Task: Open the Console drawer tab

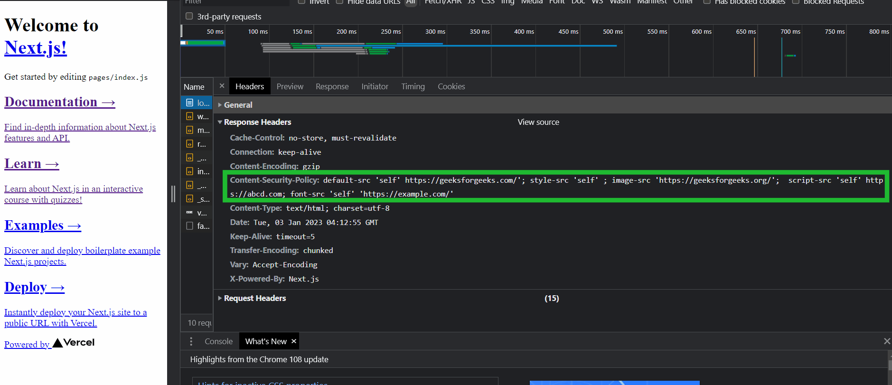Action: 218,341
